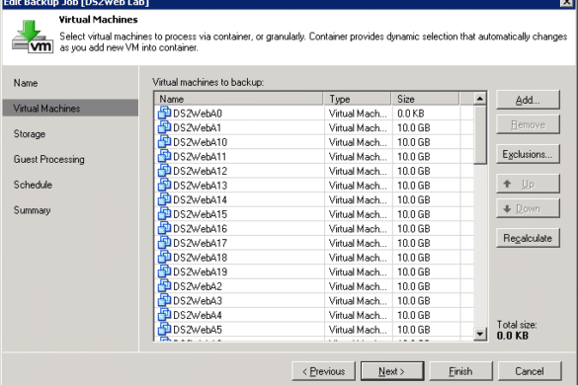Click the green-arrow VM wizard header icon

(x=33, y=37)
